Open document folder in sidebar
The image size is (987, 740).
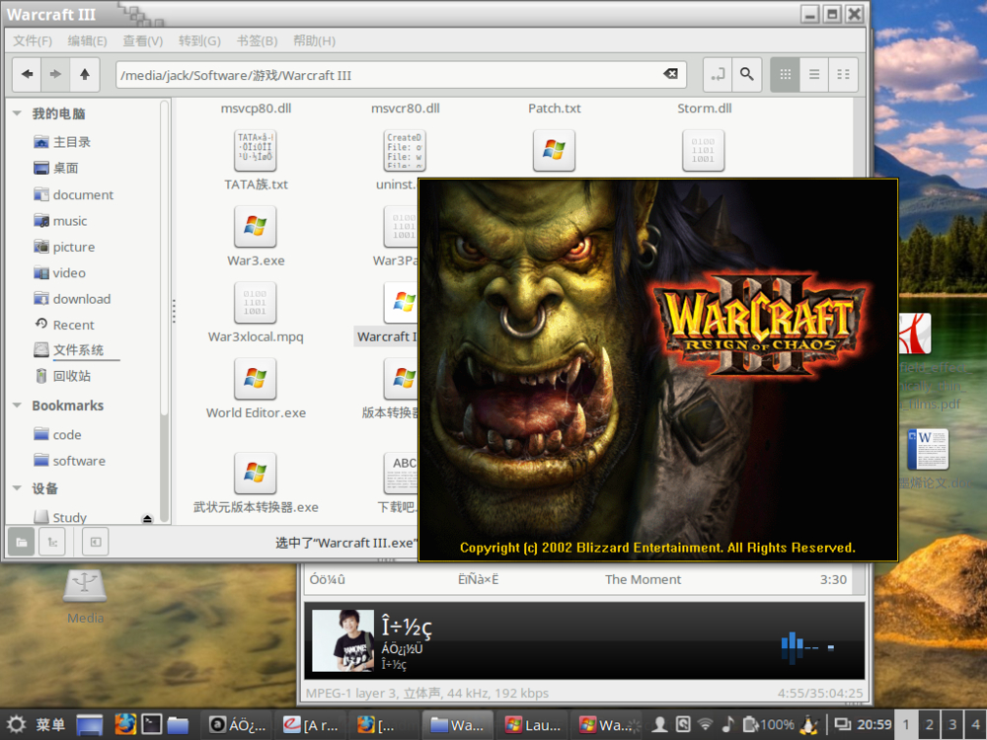(x=73, y=194)
